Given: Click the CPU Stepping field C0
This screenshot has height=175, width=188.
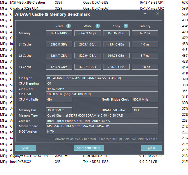Looking at the screenshot, I should tap(102, 83).
